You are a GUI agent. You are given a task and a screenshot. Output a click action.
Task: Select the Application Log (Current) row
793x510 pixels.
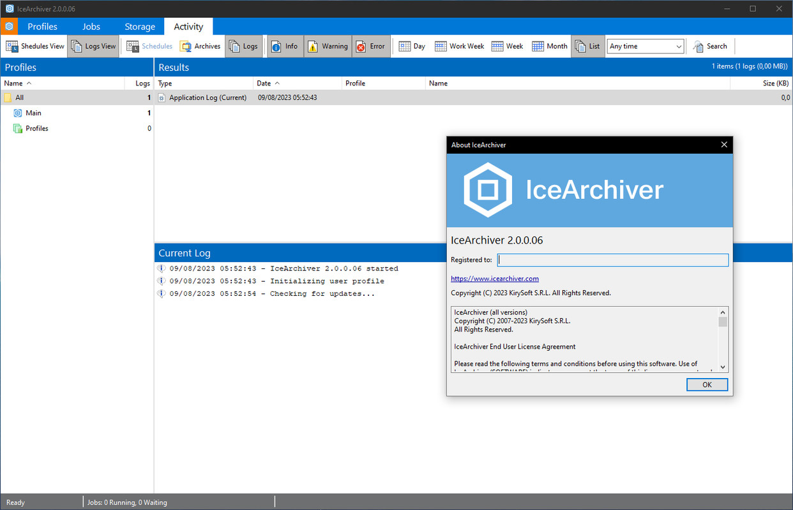(x=474, y=98)
